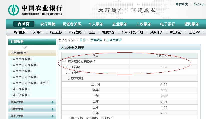This screenshot has width=206, height=119.
Task: Open 基金 hot link
Action: coord(92,32)
